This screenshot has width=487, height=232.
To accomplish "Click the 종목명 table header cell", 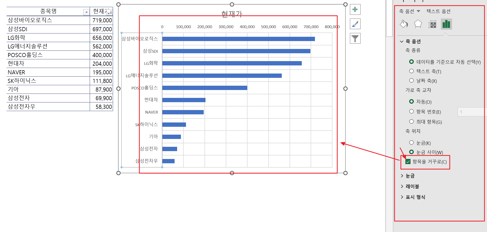I will pyautogui.click(x=48, y=11).
